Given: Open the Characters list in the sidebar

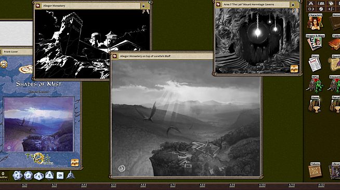Looking at the screenshot, I should point(315,22).
